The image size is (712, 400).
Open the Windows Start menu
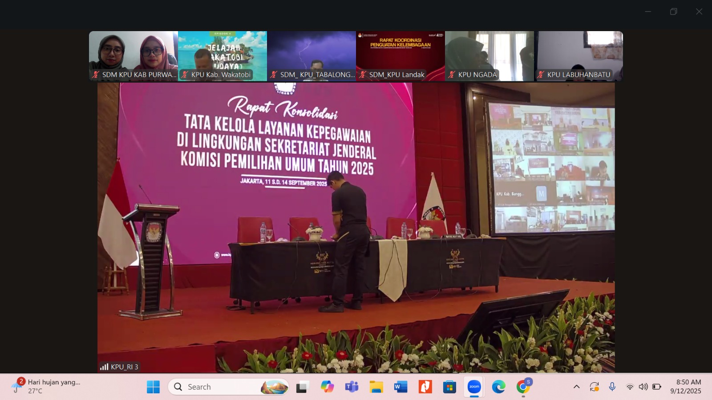[153, 387]
